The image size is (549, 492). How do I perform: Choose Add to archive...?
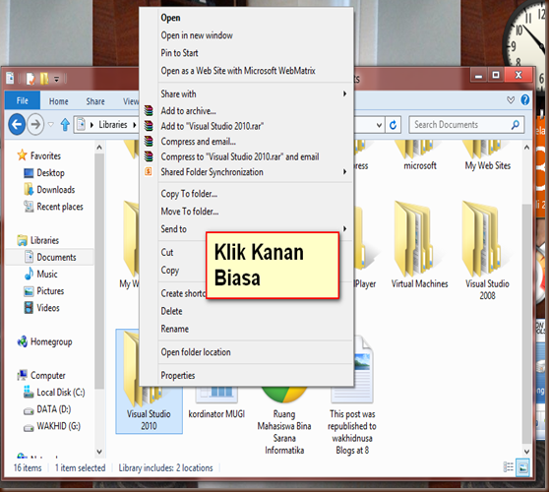188,111
